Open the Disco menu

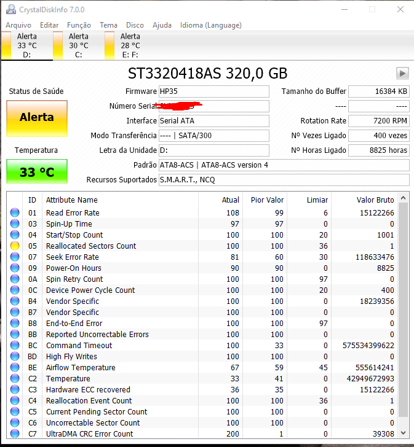coord(135,25)
